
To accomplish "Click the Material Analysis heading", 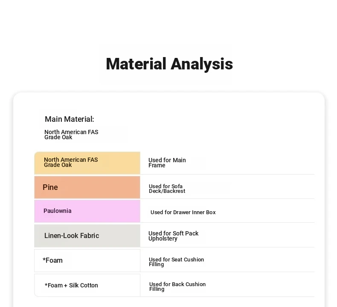I will click(169, 64).
